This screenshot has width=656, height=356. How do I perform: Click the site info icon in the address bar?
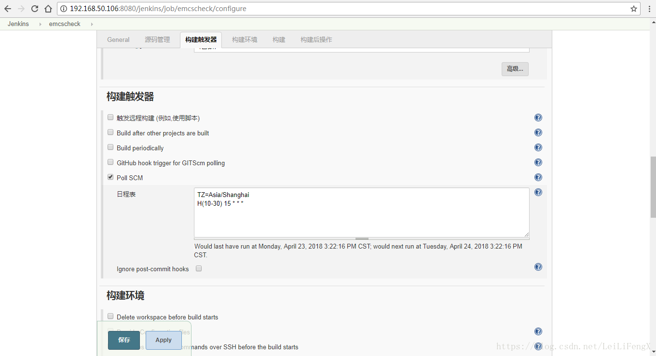(64, 9)
